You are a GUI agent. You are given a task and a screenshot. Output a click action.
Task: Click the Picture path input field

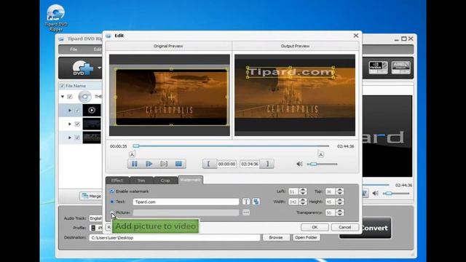pos(186,213)
